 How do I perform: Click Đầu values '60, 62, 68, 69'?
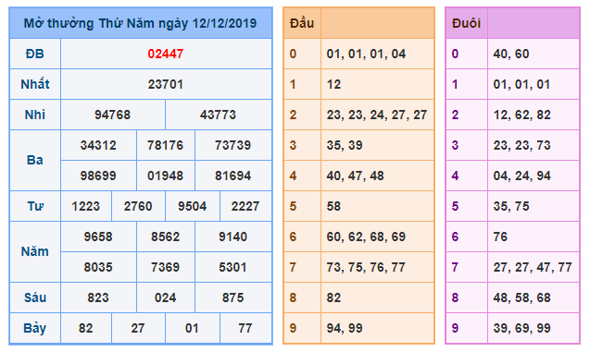tap(366, 237)
